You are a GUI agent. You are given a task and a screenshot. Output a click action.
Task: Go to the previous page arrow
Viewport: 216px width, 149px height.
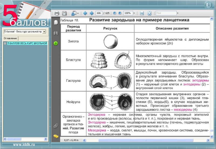(85, 13)
